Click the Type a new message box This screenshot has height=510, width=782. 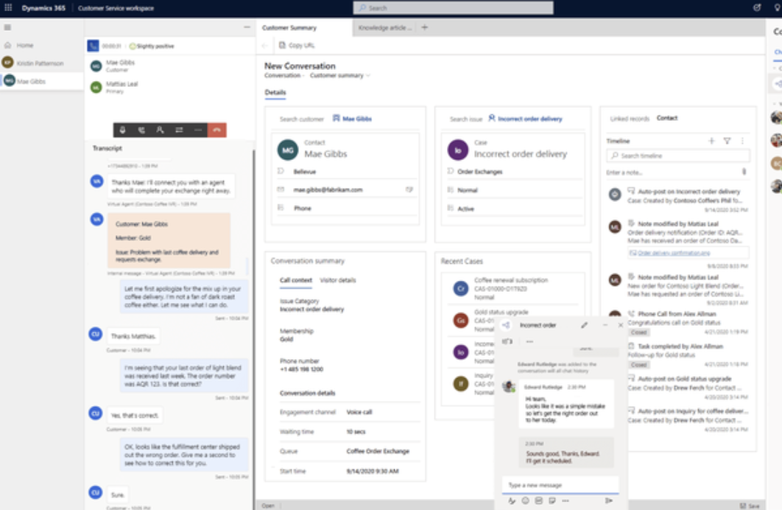[x=560, y=485]
